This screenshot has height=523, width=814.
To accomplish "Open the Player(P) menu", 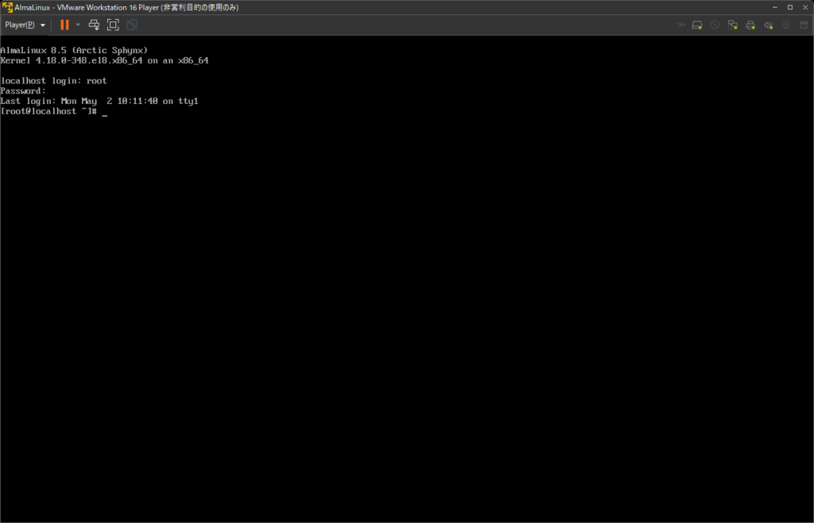I will 25,25.
